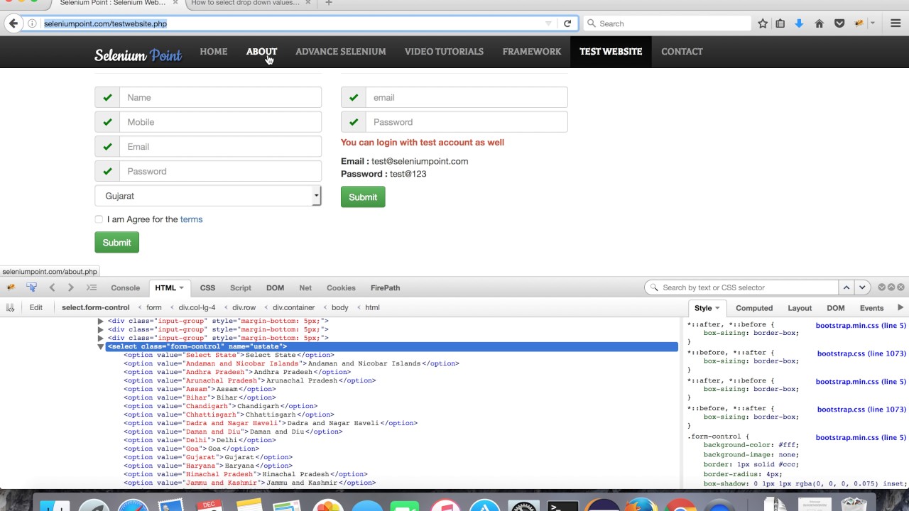
Task: Collapse the select form-control node
Action: point(100,346)
